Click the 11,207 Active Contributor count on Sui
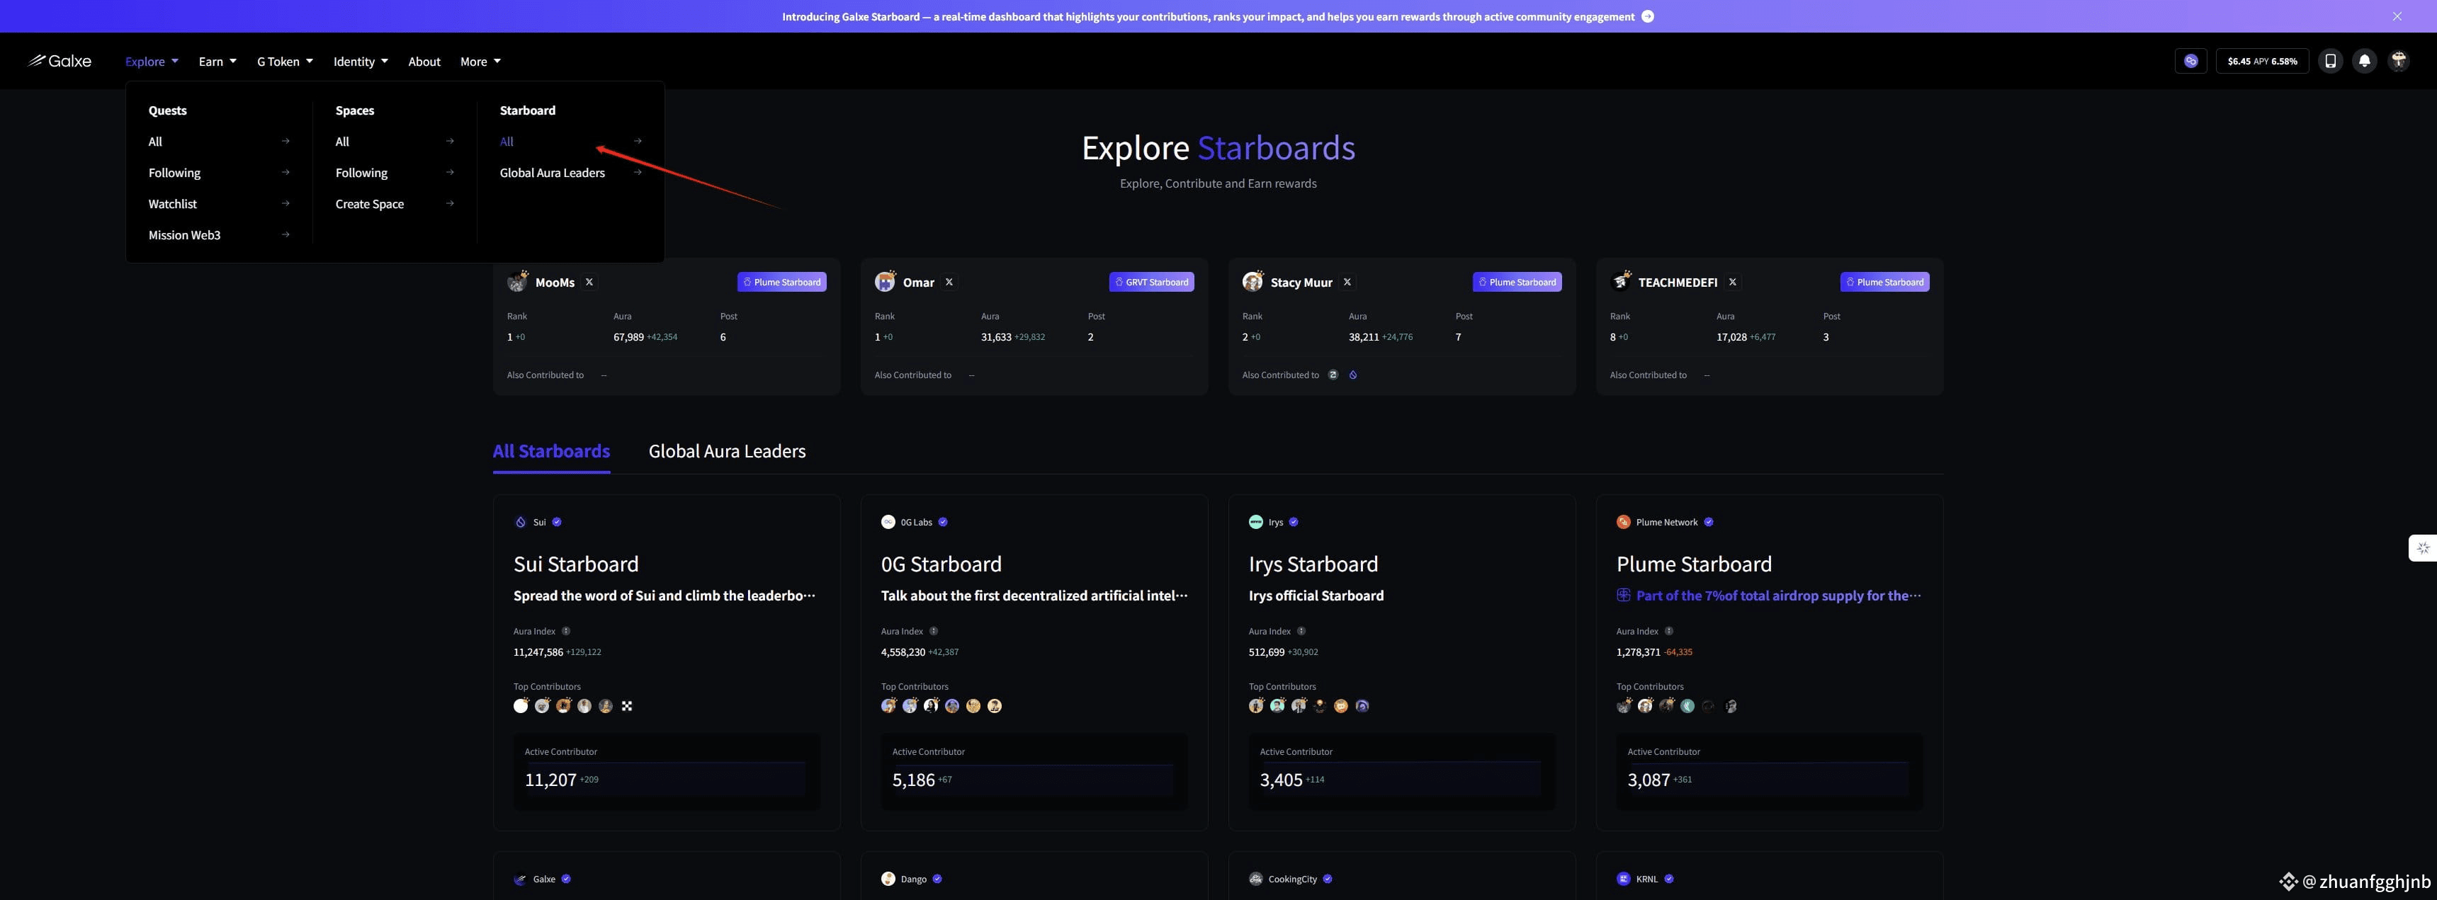This screenshot has width=2437, height=900. [x=550, y=780]
